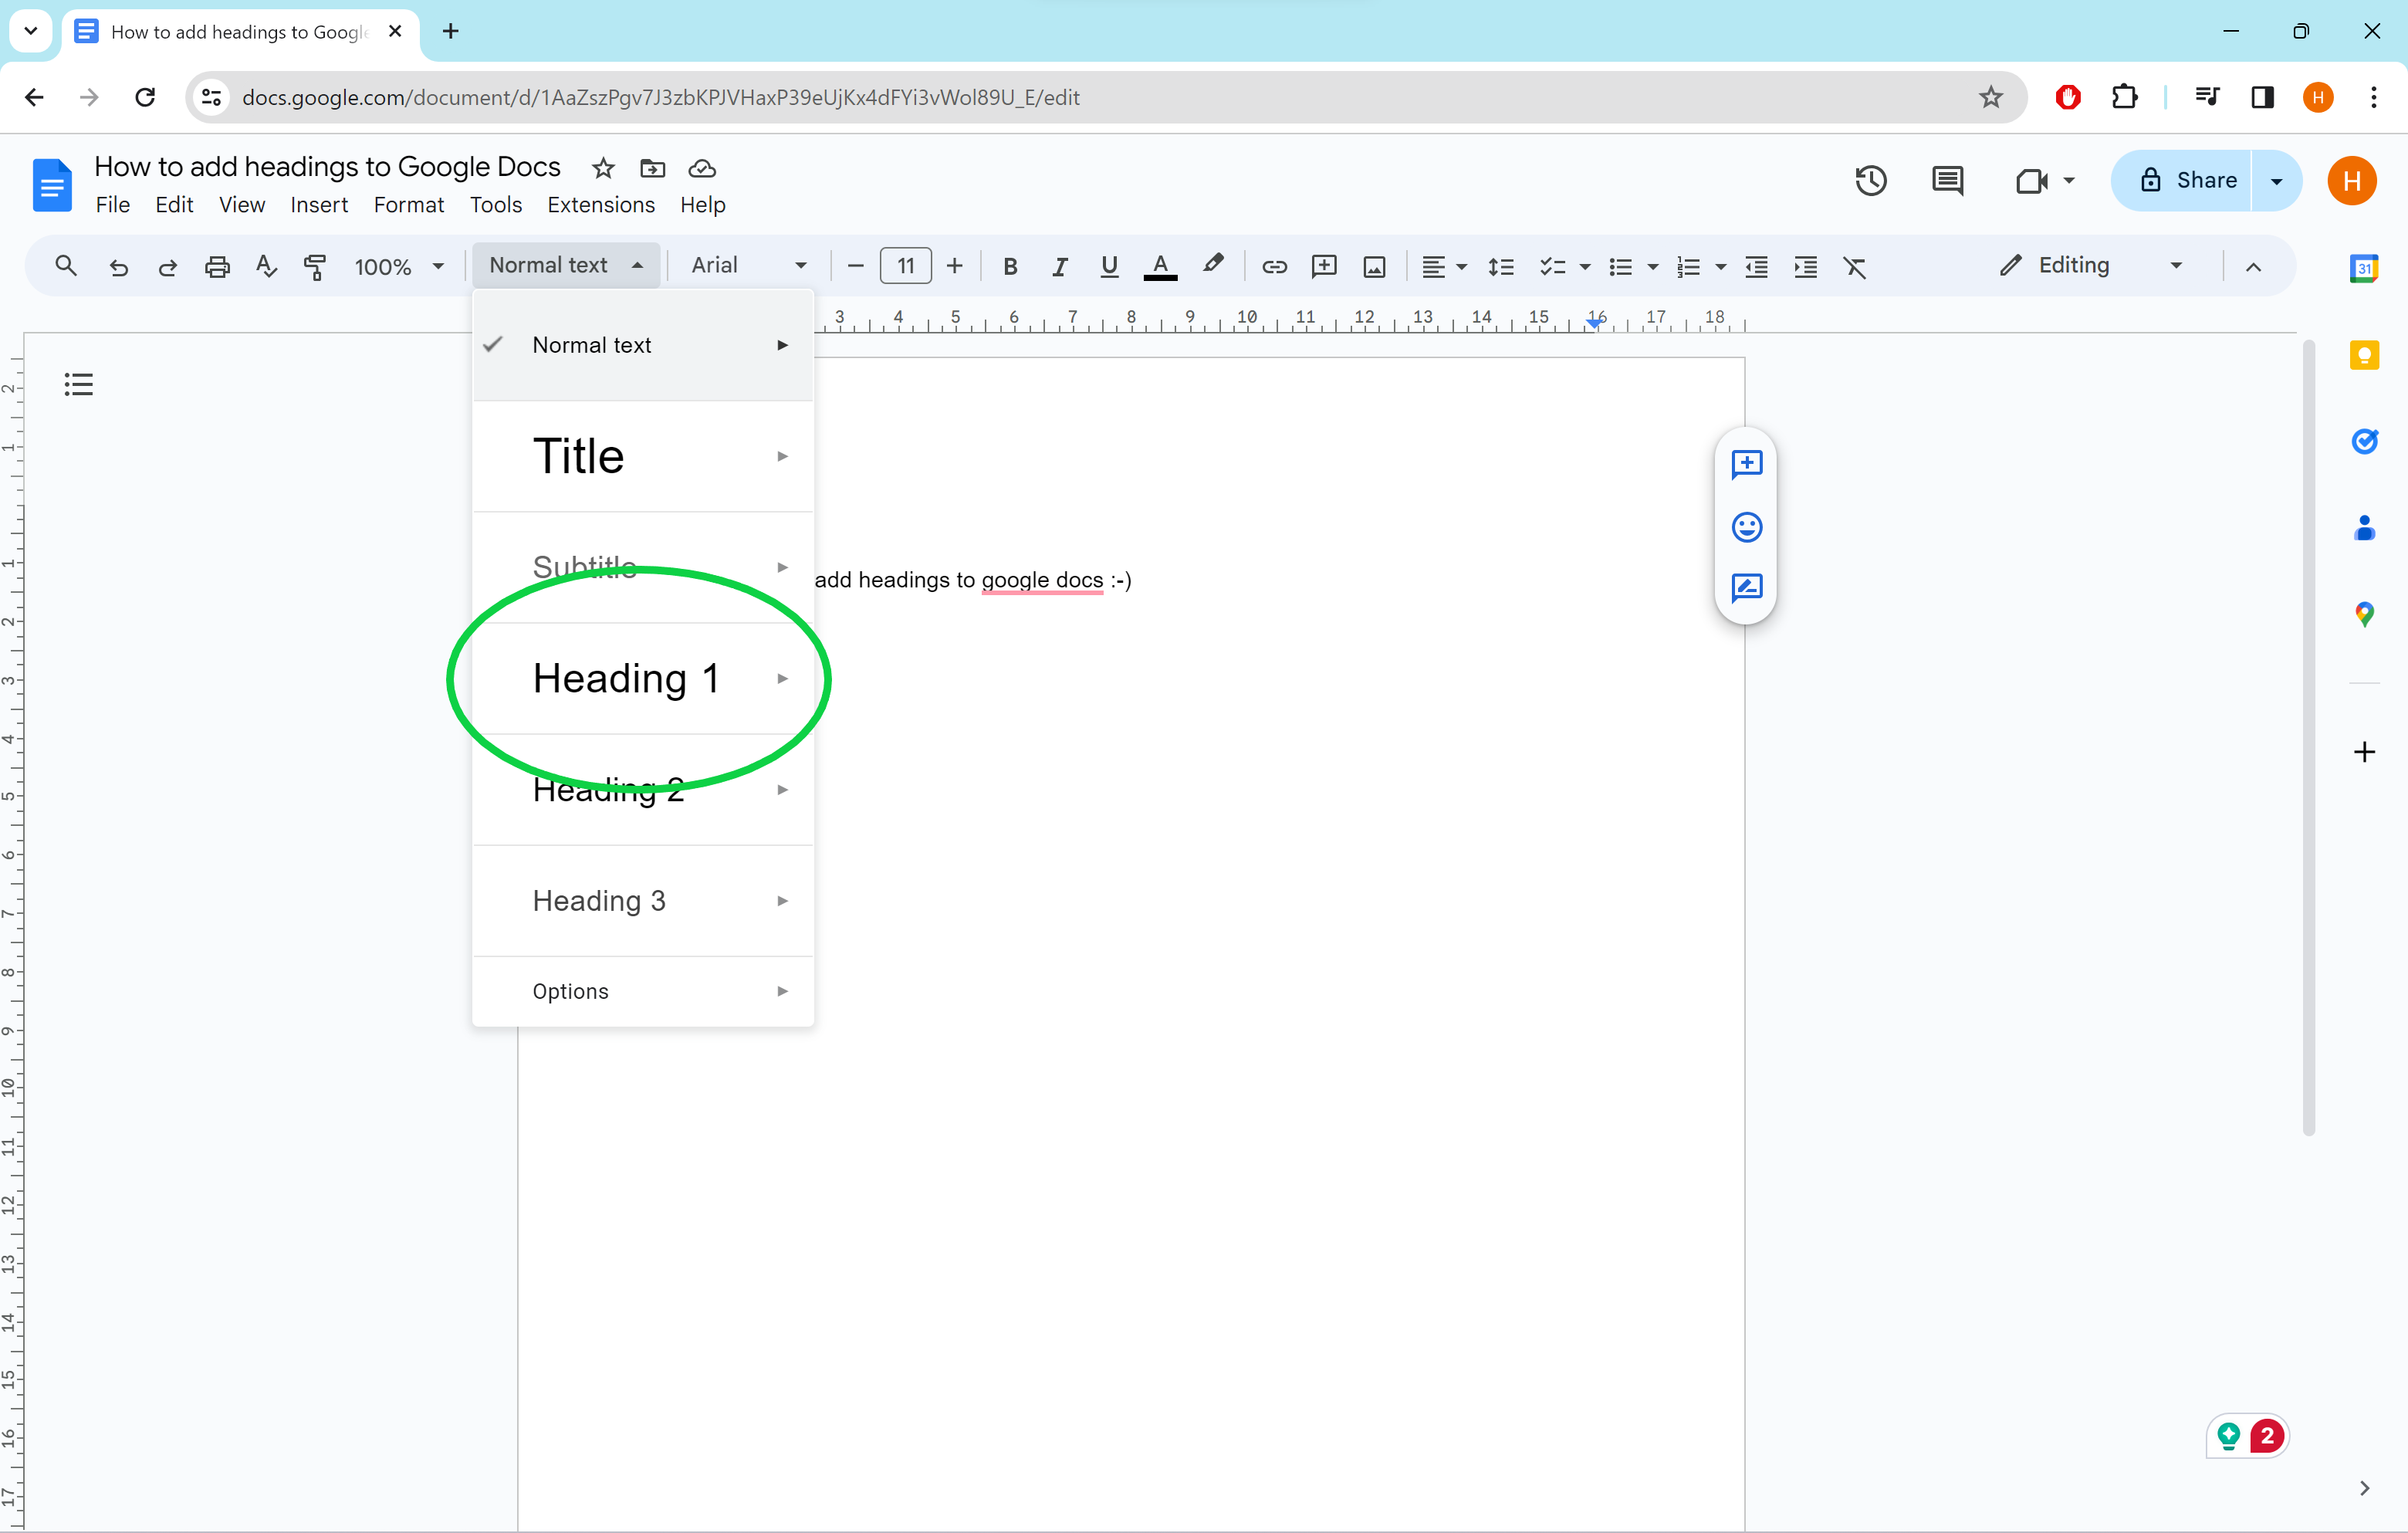Insert an image from the toolbar
2408x1533 pixels.
(1374, 266)
